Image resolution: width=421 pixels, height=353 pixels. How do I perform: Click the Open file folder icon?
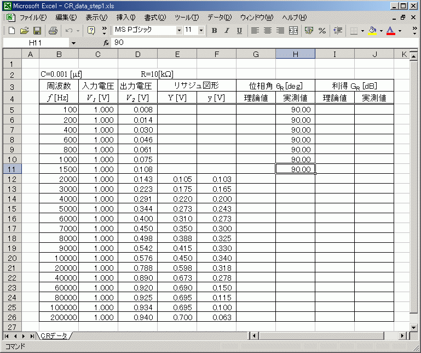[24, 31]
